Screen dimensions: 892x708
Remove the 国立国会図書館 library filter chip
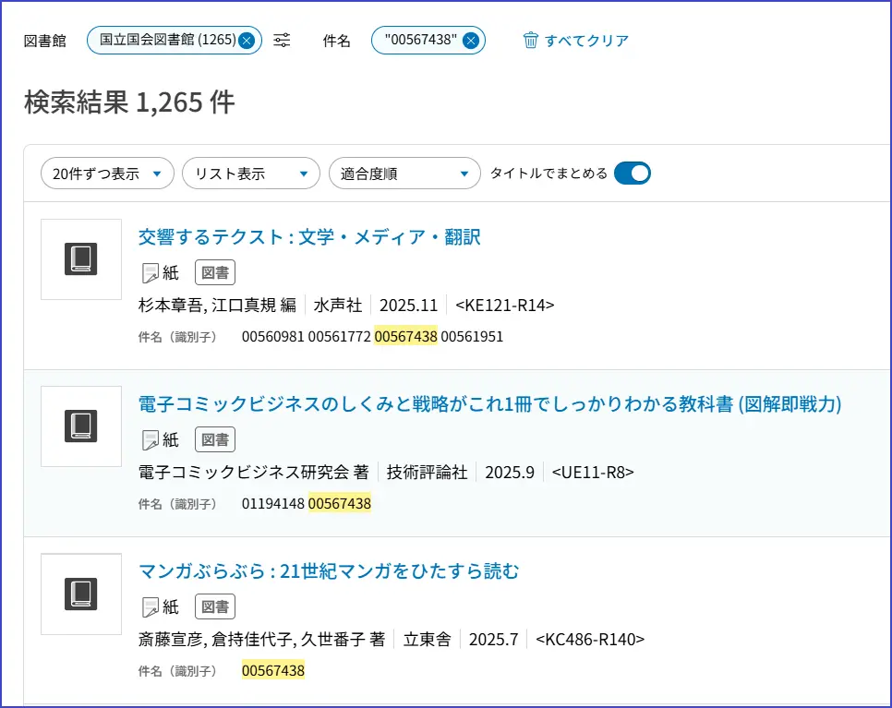247,41
